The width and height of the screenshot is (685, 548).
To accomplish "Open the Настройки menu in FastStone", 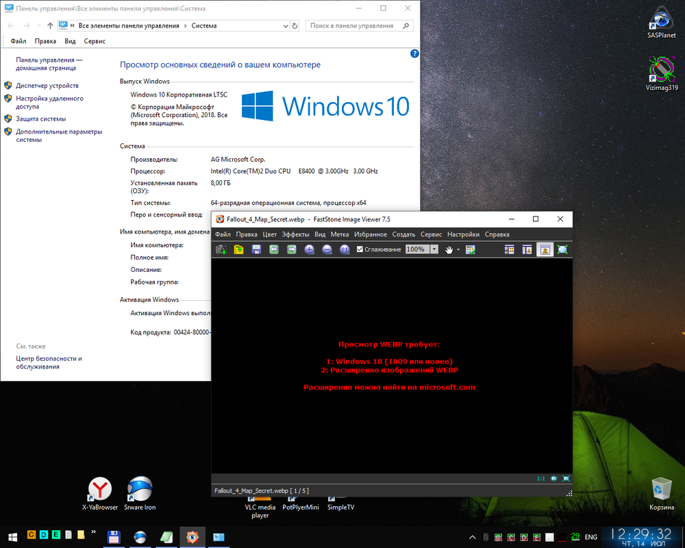I will coord(463,234).
